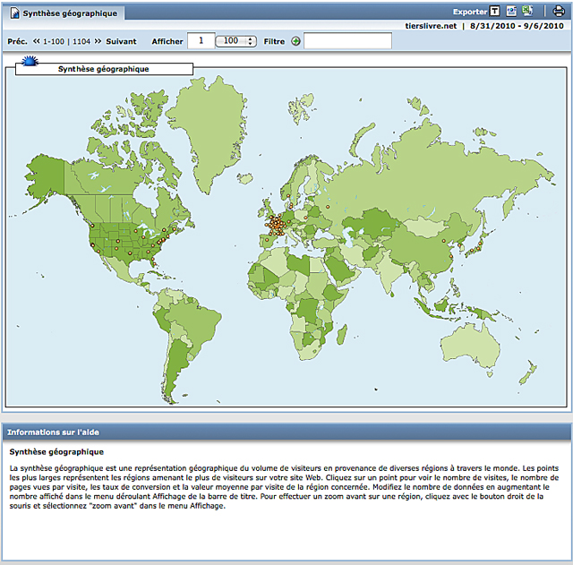Click the Suivant pagination link
Image resolution: width=573 pixels, height=565 pixels.
pos(121,41)
